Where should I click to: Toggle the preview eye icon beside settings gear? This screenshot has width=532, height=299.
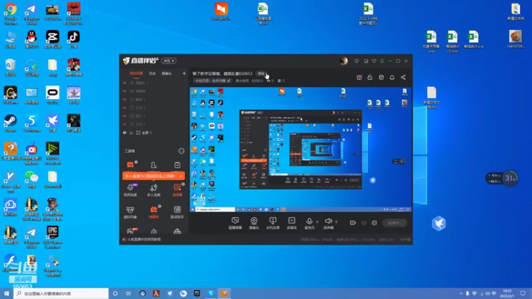pyautogui.click(x=364, y=223)
